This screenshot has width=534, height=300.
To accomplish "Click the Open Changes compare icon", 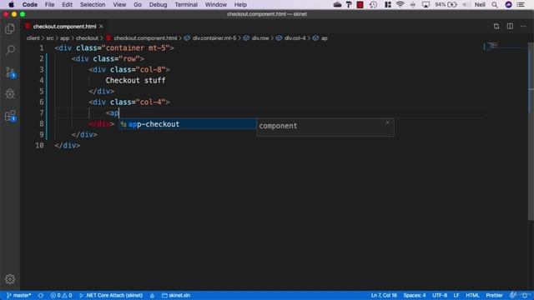I will 496,26.
